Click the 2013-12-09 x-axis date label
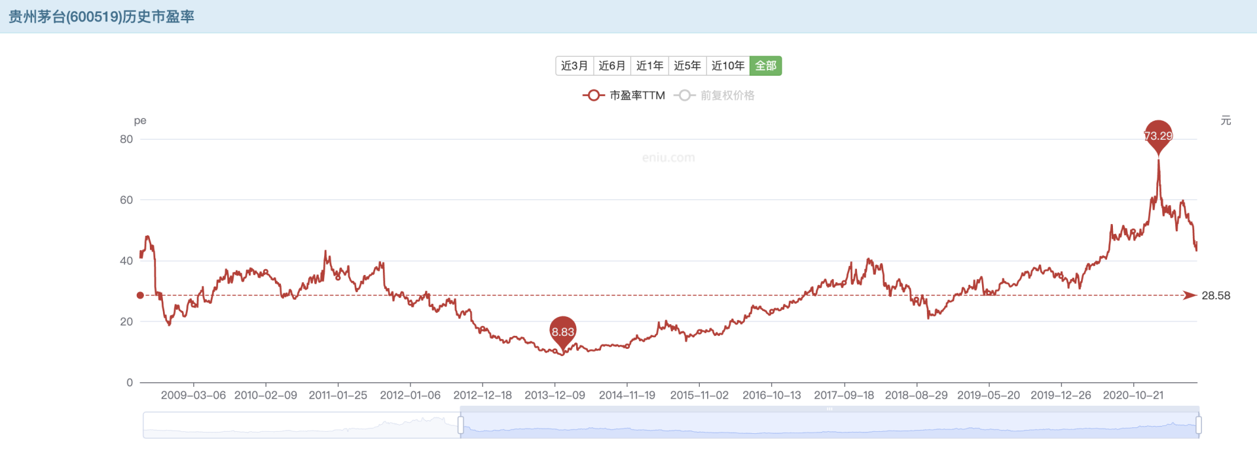The width and height of the screenshot is (1257, 458). point(555,395)
